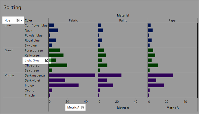
Task: Open the Hue field dropdown arrow
Action: (22, 20)
